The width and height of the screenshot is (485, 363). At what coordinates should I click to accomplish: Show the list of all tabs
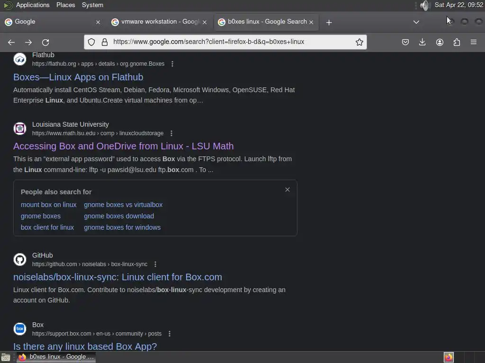pyautogui.click(x=416, y=22)
